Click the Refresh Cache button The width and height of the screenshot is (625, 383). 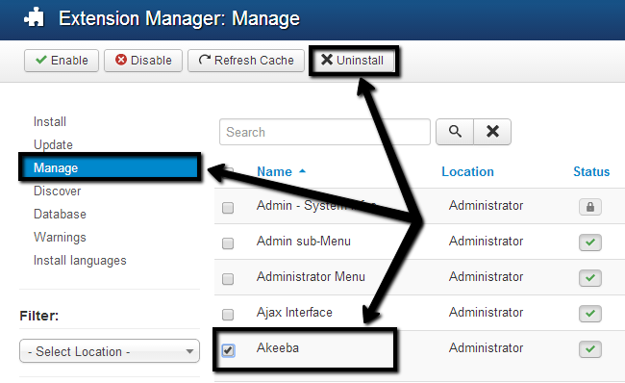pyautogui.click(x=246, y=61)
